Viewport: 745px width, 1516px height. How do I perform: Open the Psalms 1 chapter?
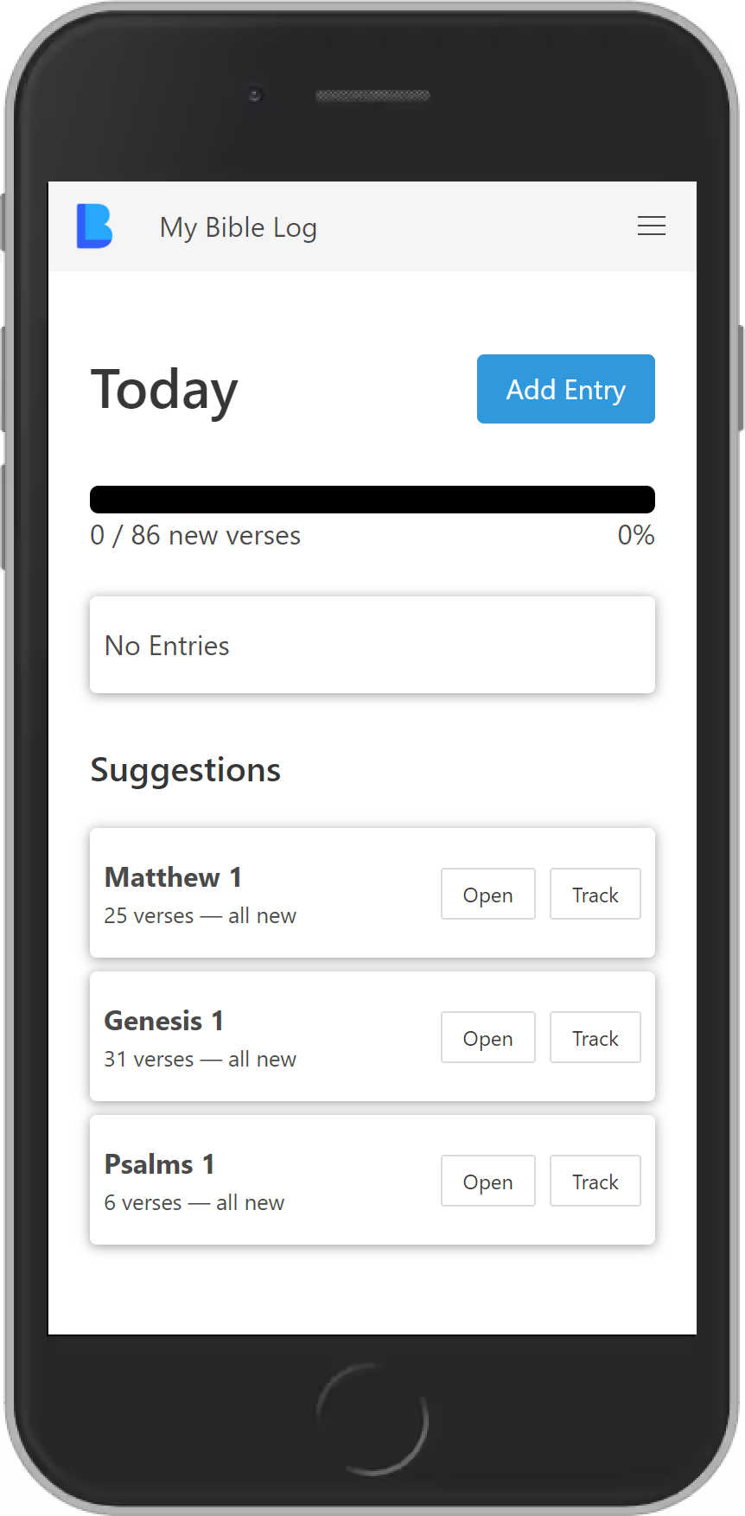tap(487, 1181)
